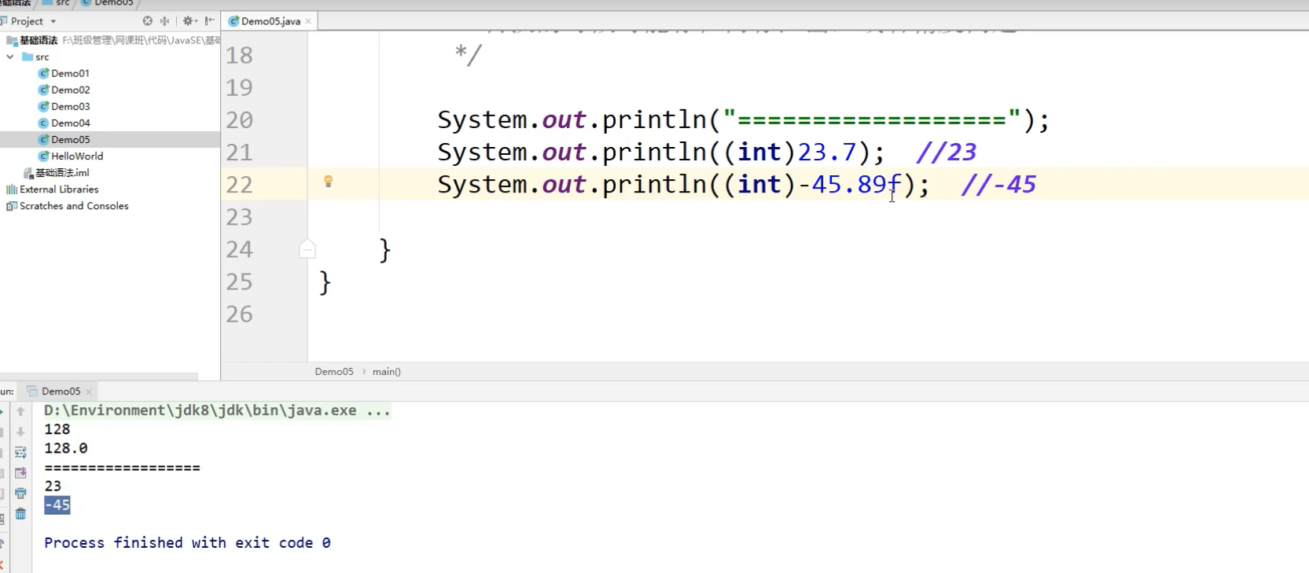Click line number 22 in the gutter
Viewport: 1309px width, 573px height.
coord(240,184)
